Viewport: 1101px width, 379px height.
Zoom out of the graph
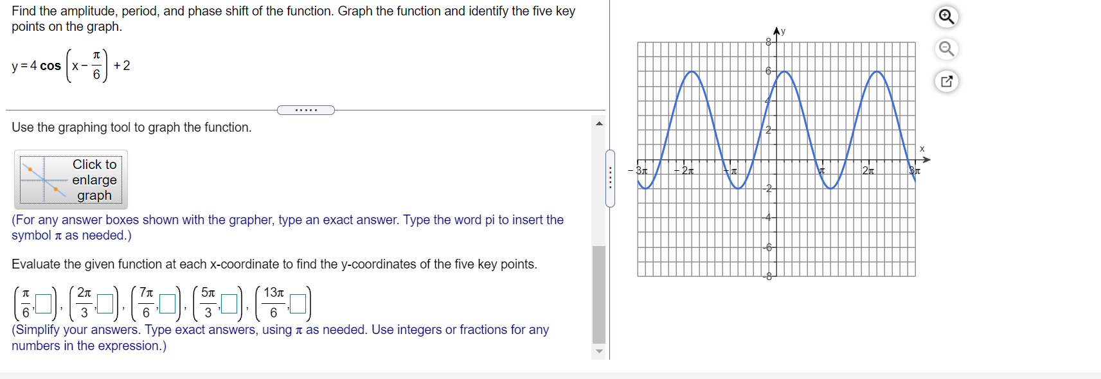[947, 49]
